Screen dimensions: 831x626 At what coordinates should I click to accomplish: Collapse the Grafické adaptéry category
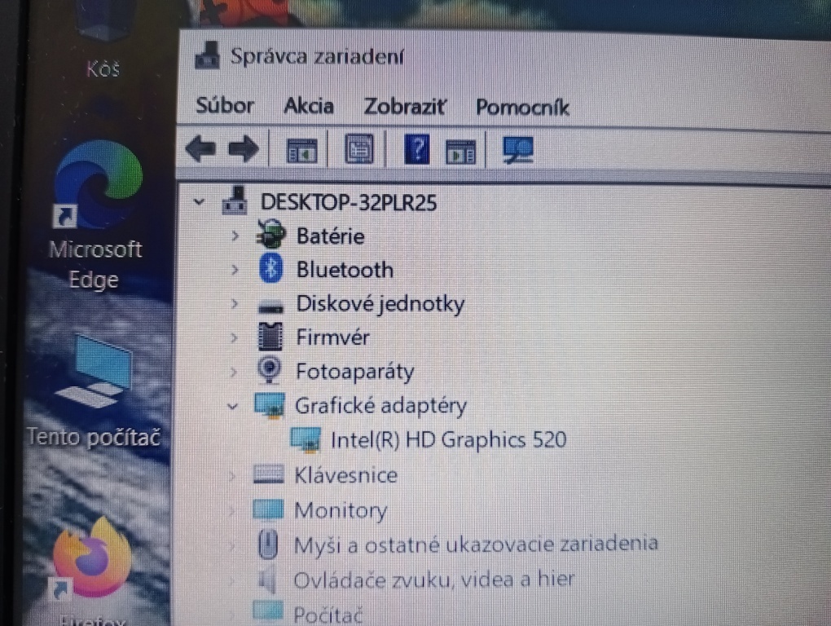(233, 405)
